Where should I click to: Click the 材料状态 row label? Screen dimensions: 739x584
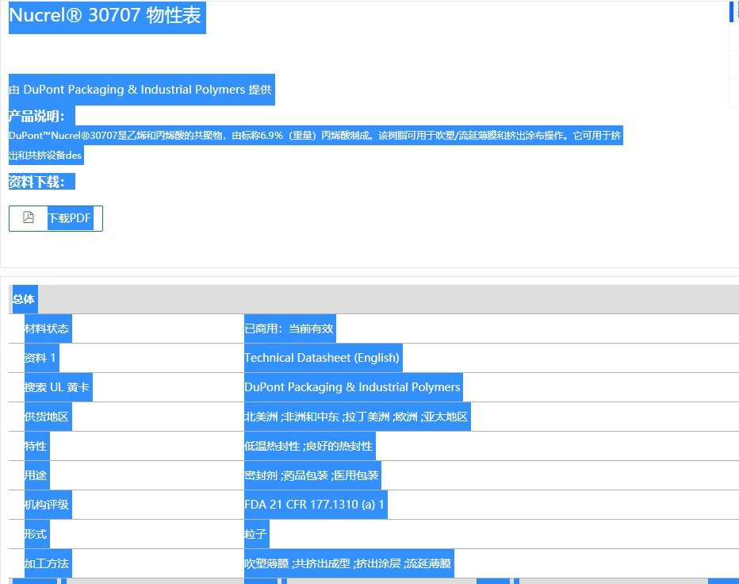point(47,328)
